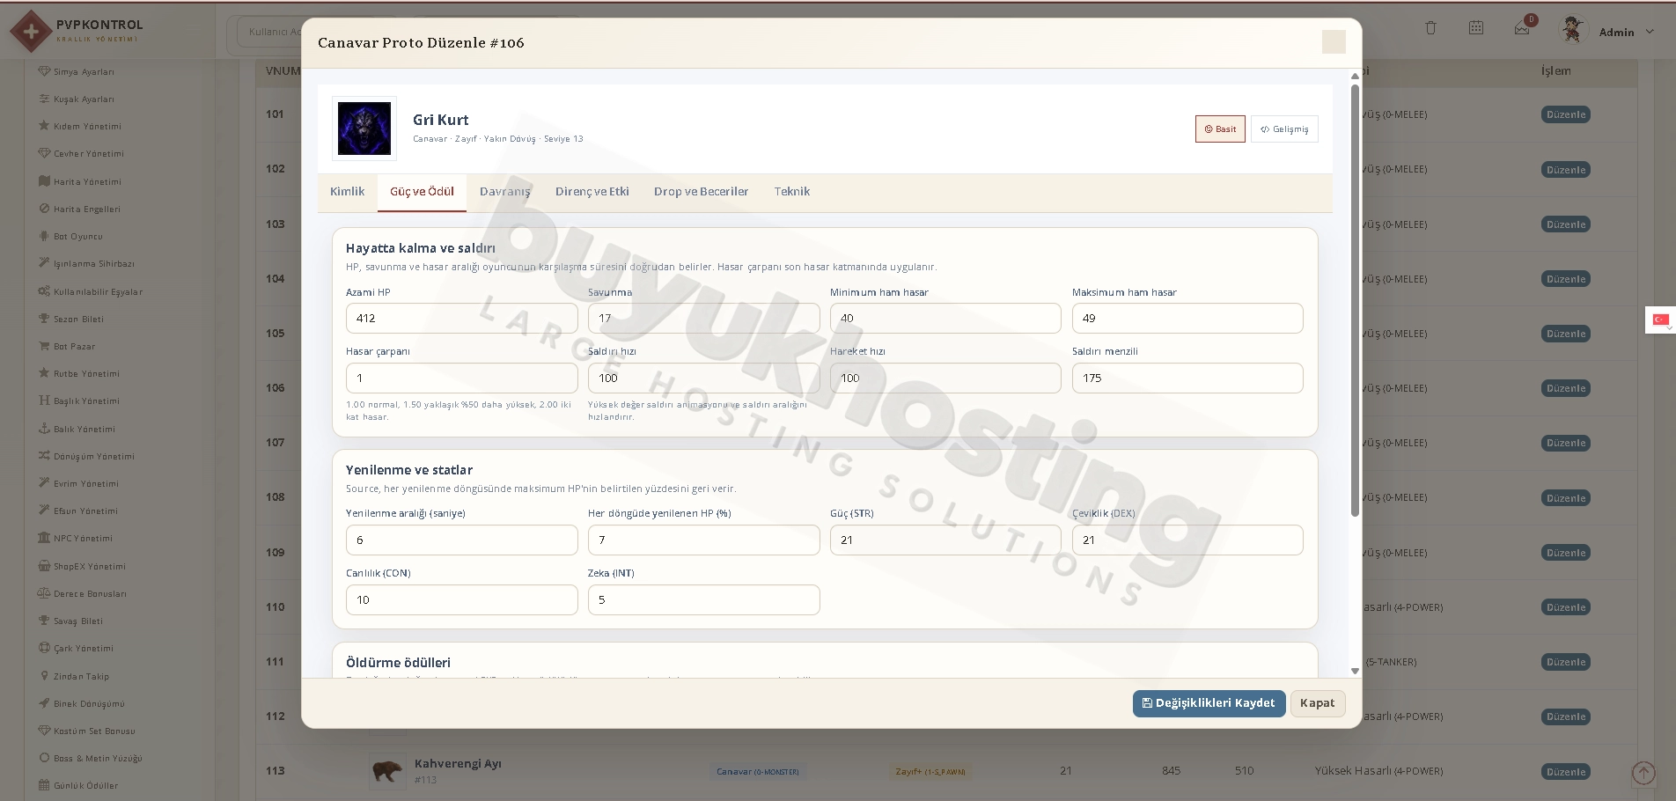Click the Güç (STR) field

pyautogui.click(x=945, y=540)
